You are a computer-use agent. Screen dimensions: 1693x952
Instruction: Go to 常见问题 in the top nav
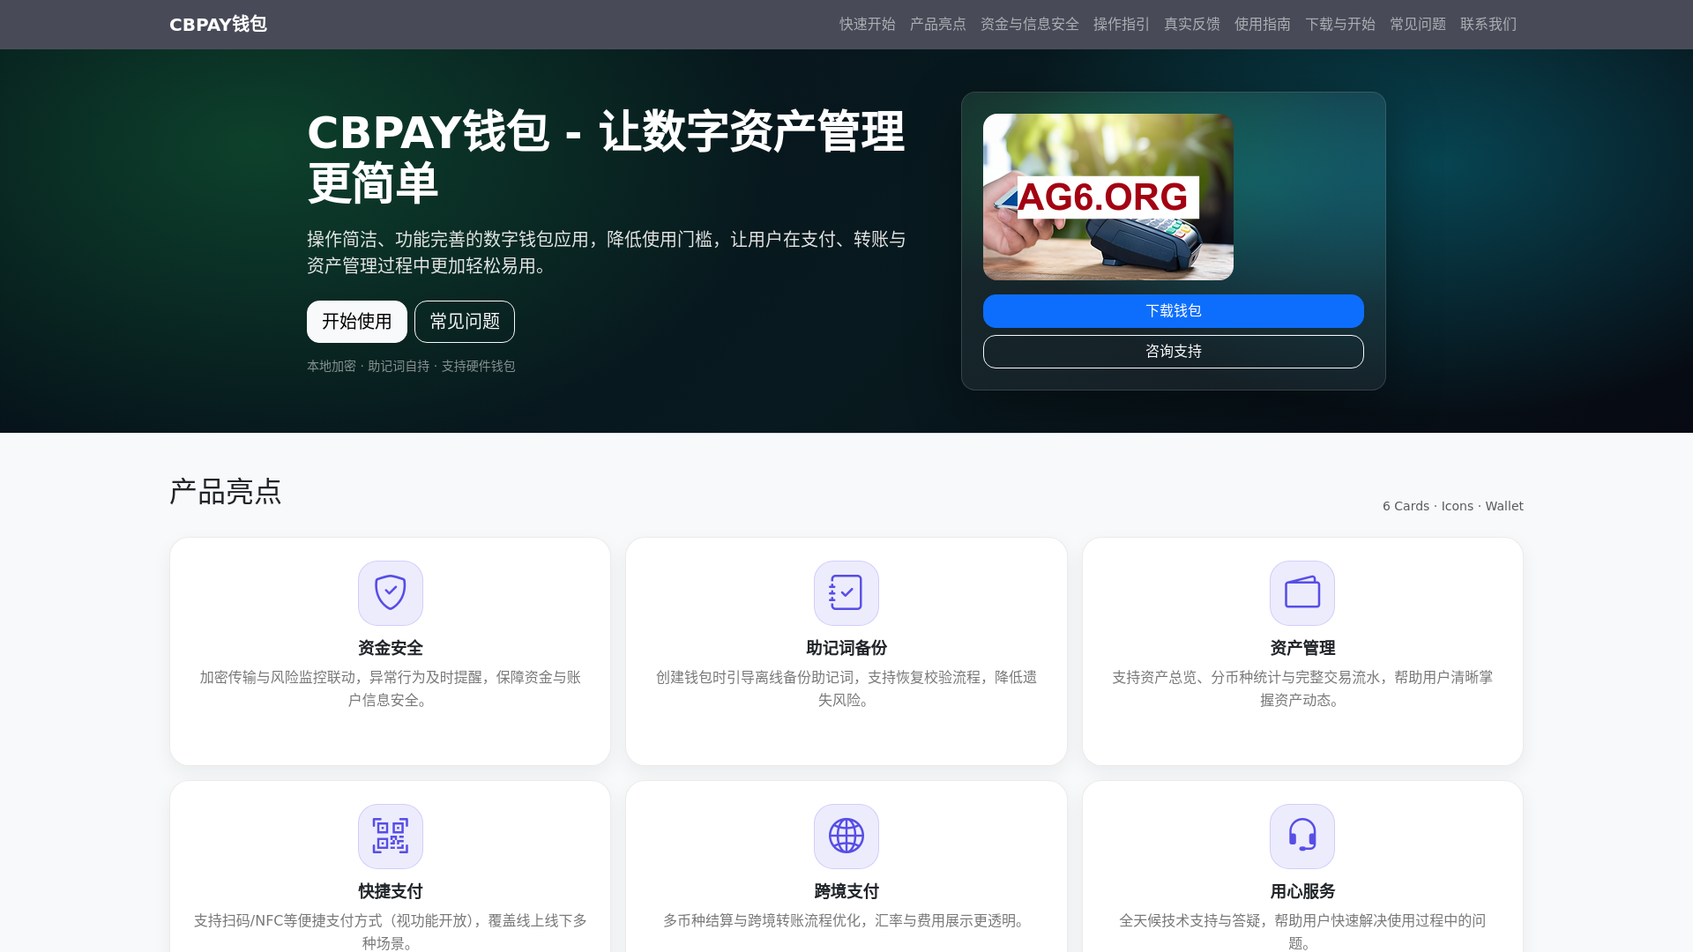tap(1418, 25)
